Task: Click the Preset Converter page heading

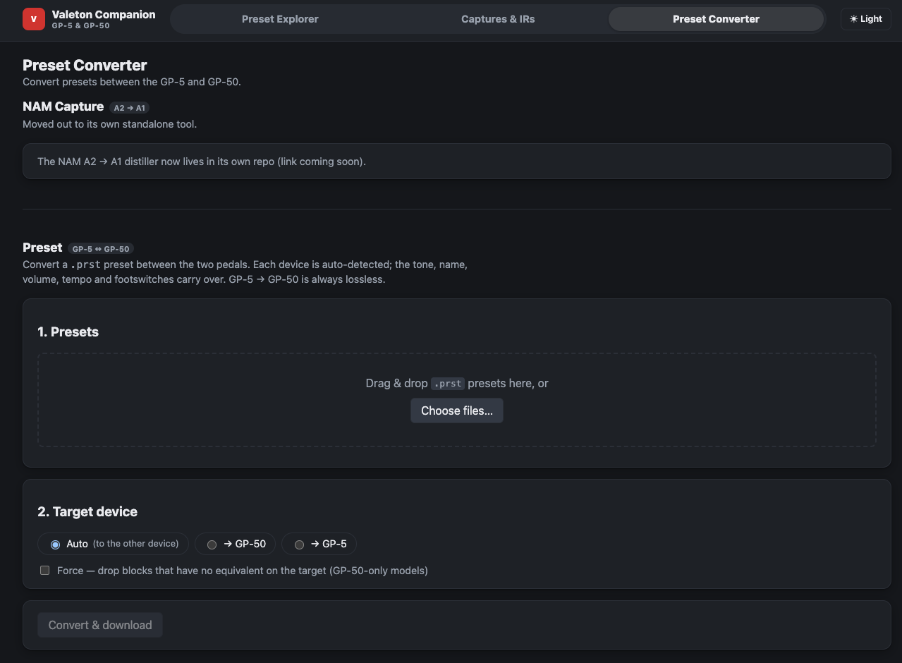Action: (85, 65)
